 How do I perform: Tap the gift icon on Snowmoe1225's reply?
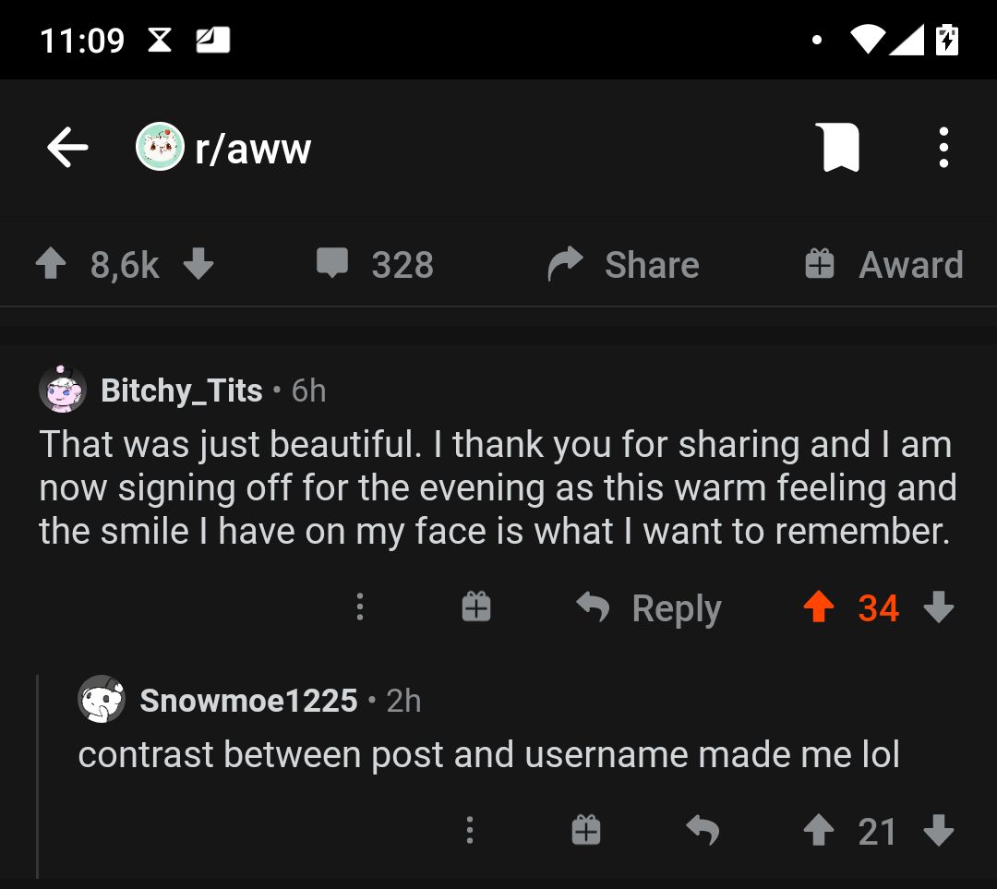pyautogui.click(x=586, y=830)
